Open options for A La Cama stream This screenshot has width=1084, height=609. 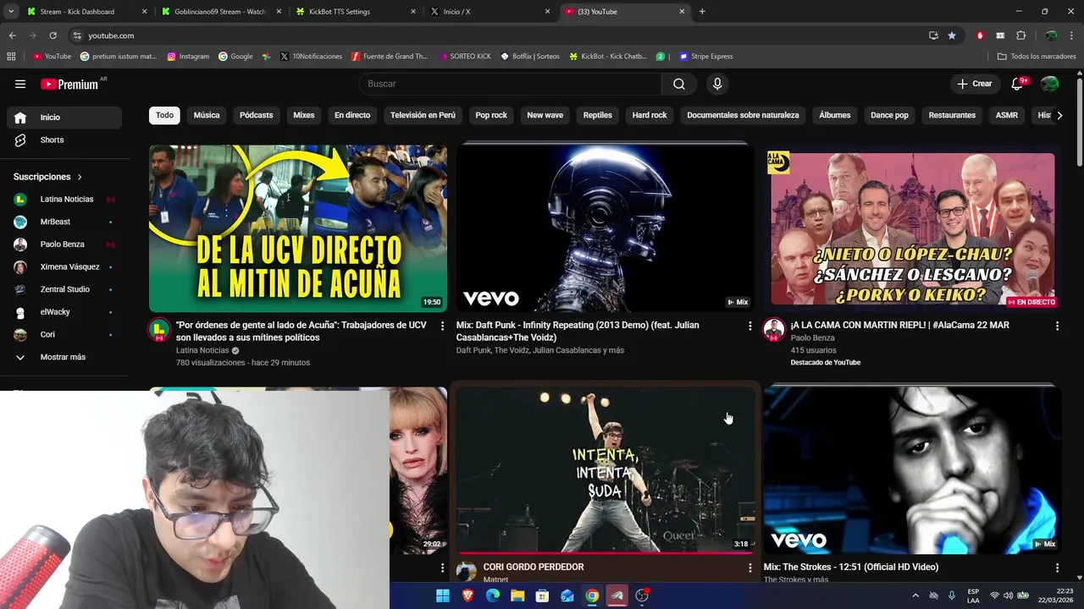1057,326
